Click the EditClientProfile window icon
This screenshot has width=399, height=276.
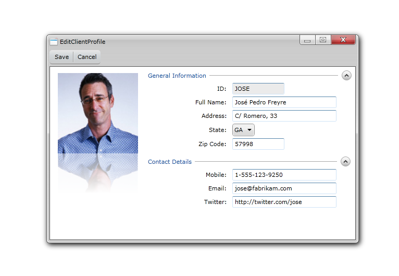click(x=53, y=42)
